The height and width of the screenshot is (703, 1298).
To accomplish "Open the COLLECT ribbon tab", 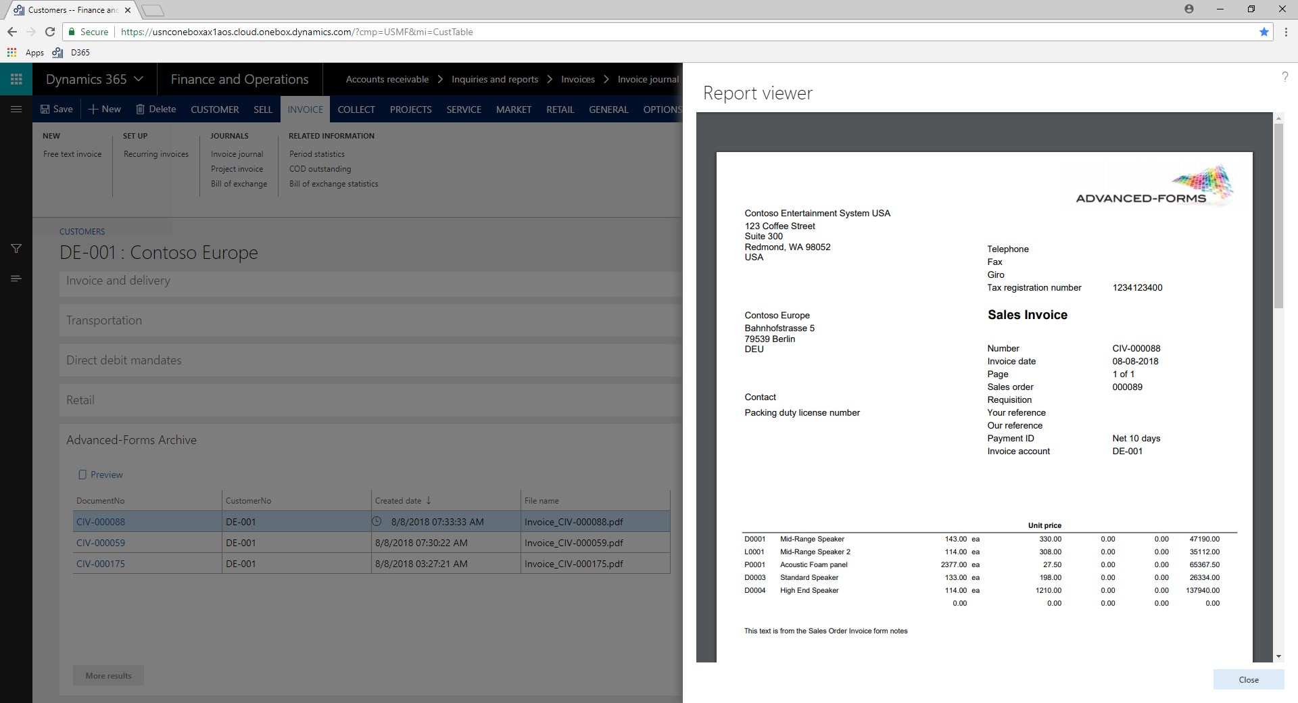I will pos(356,109).
